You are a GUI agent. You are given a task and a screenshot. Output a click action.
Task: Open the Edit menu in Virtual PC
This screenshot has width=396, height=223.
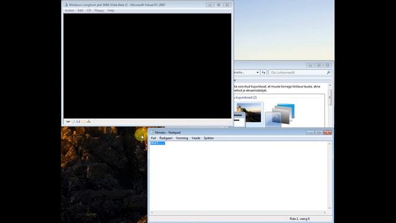pos(80,11)
